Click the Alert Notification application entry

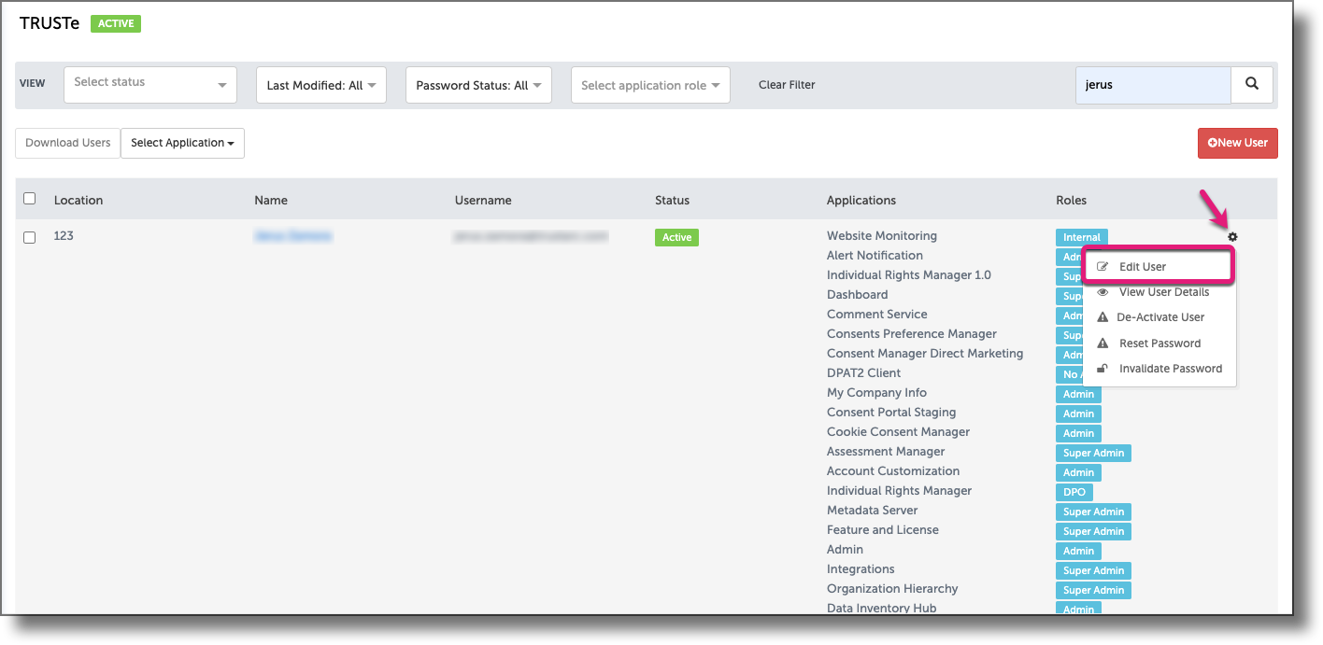(875, 256)
